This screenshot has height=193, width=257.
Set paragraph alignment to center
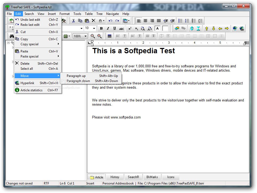[145, 21]
